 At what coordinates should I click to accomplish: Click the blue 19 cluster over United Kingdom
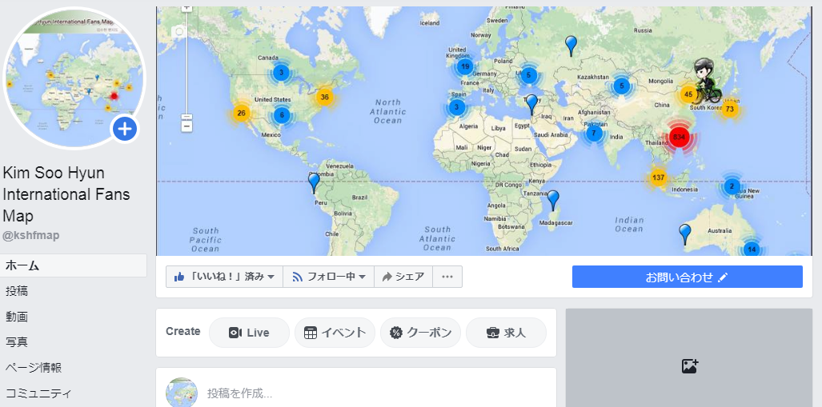(x=465, y=66)
